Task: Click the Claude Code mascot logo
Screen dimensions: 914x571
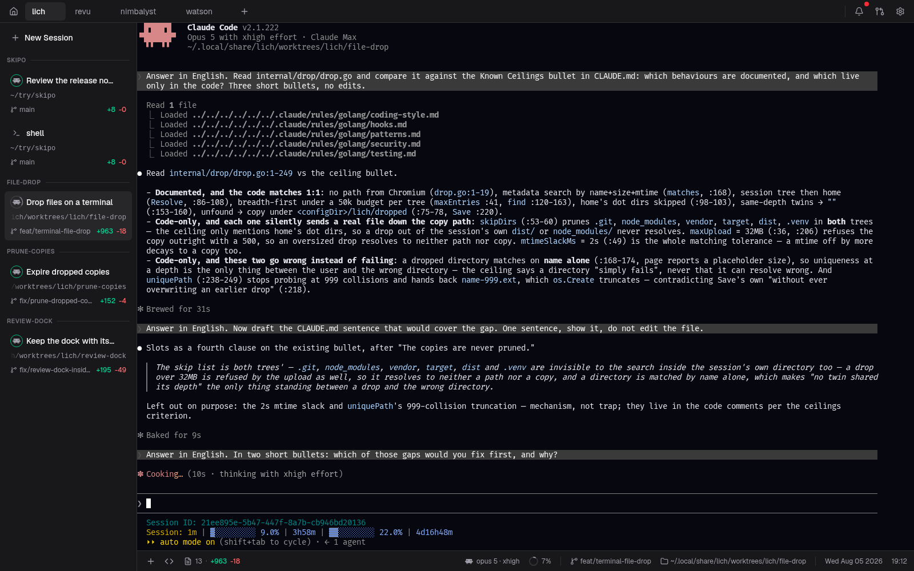Action: [x=157, y=35]
